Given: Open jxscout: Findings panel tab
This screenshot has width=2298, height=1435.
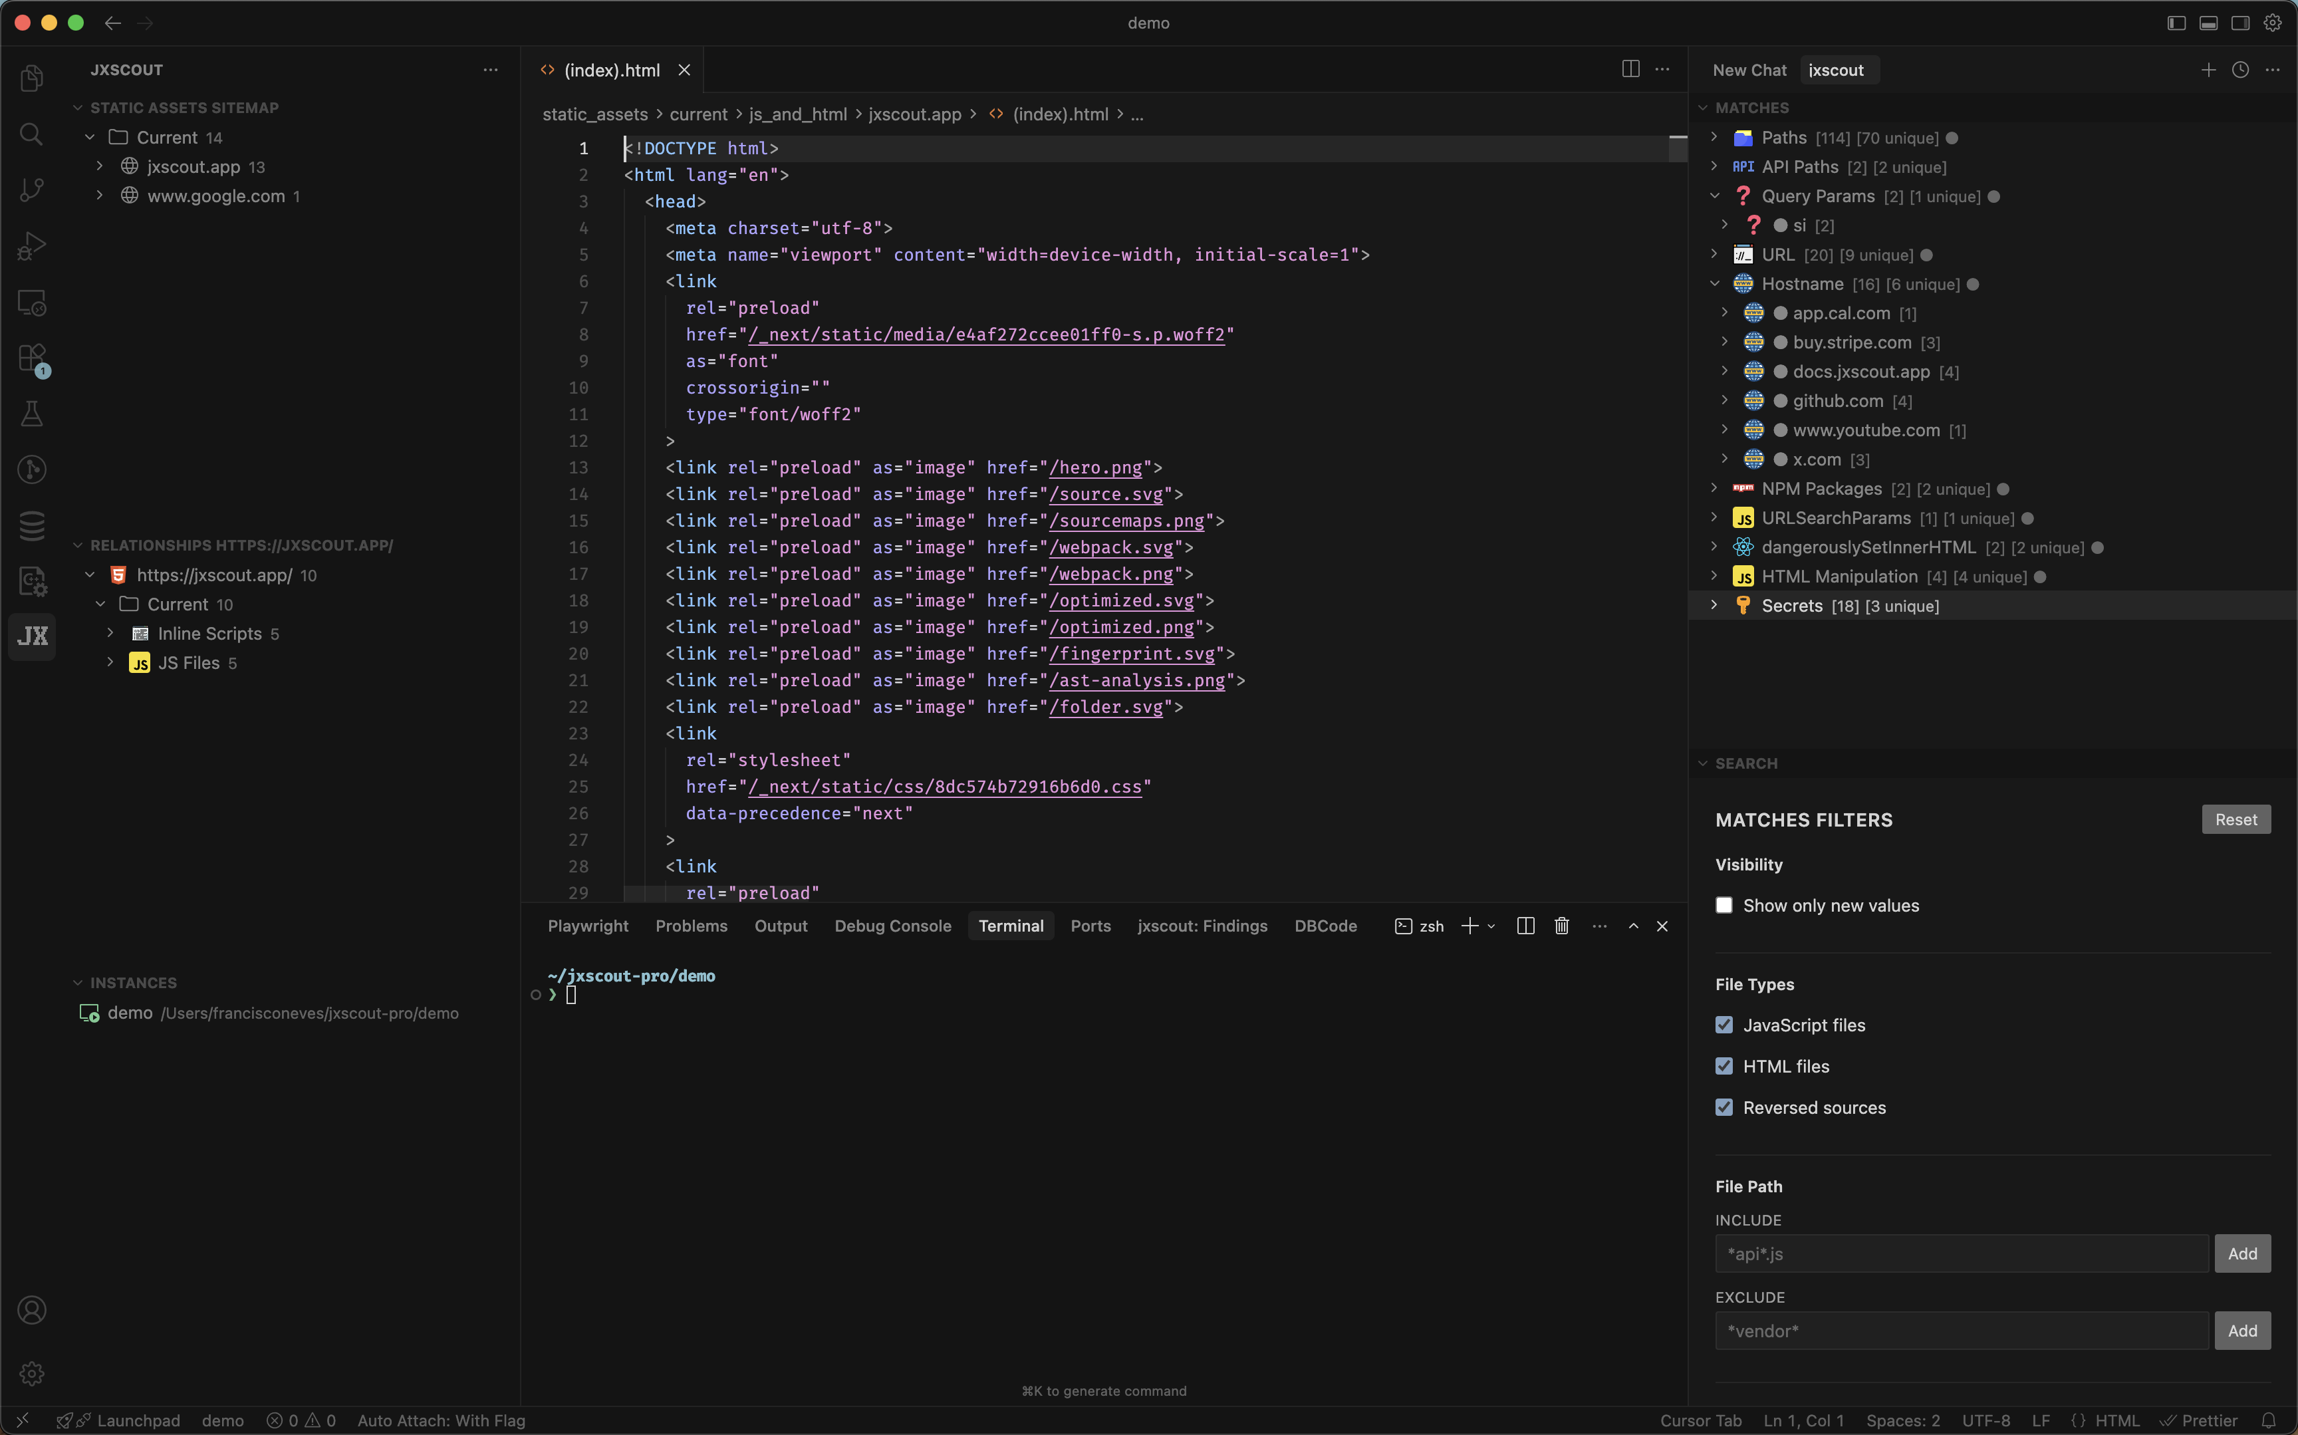Looking at the screenshot, I should [x=1202, y=926].
